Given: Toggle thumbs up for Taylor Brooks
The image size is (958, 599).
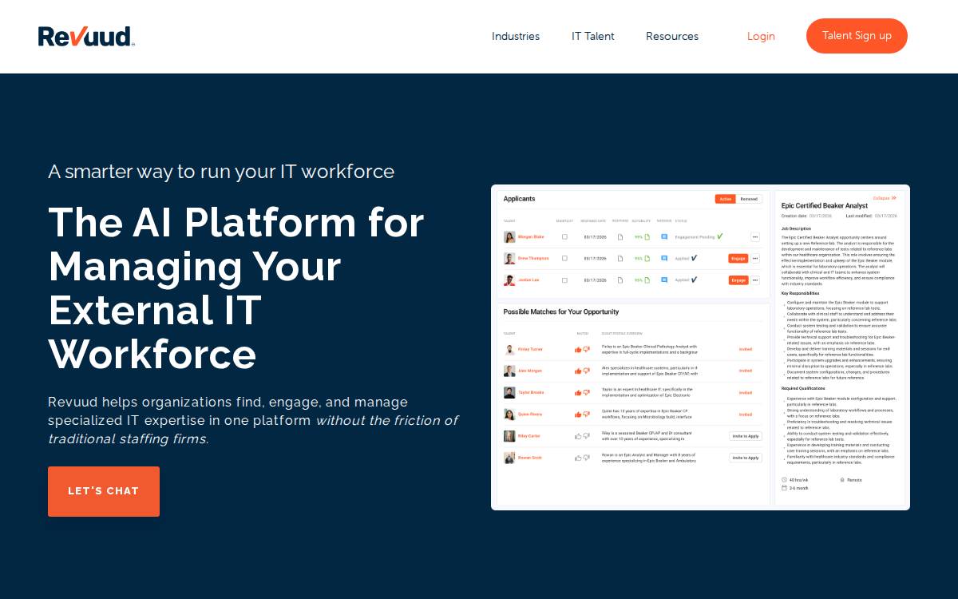Looking at the screenshot, I should (x=578, y=393).
